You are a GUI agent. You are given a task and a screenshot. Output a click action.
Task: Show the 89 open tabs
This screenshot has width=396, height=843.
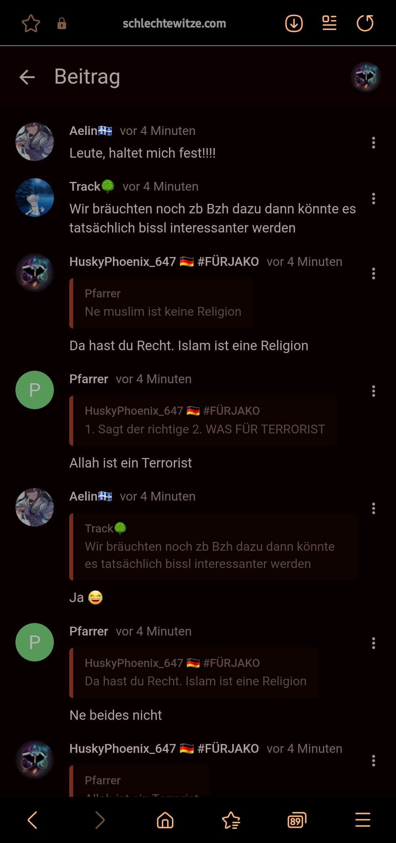click(297, 820)
